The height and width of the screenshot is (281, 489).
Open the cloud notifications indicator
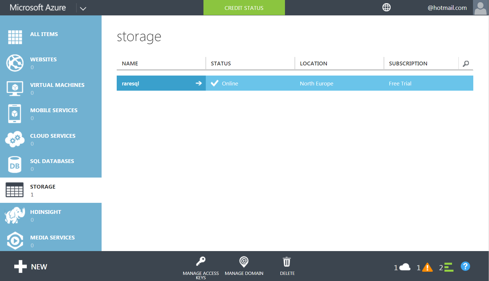pyautogui.click(x=404, y=267)
